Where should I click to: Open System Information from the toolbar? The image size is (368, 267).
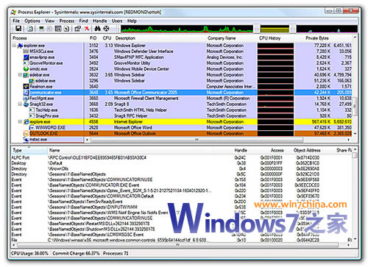coord(42,29)
